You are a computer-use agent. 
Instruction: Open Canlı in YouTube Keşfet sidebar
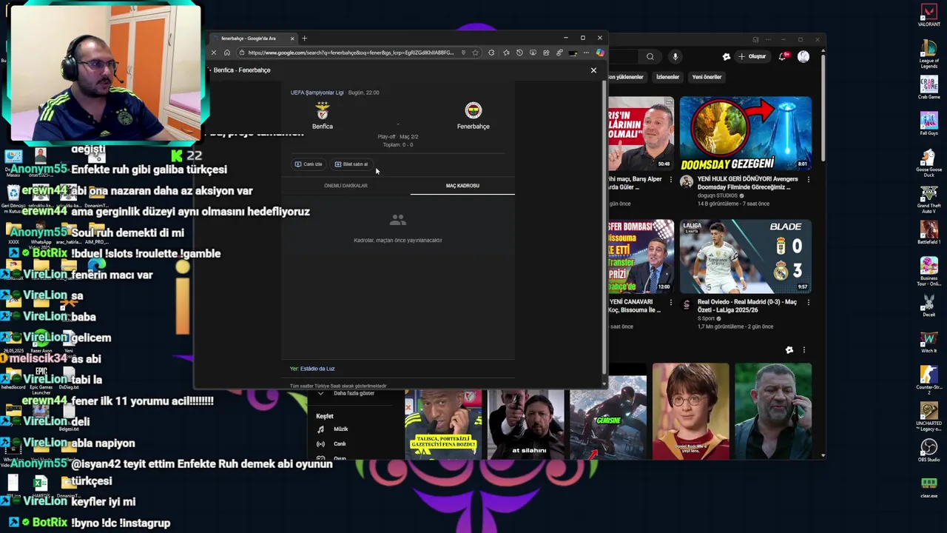(340, 444)
